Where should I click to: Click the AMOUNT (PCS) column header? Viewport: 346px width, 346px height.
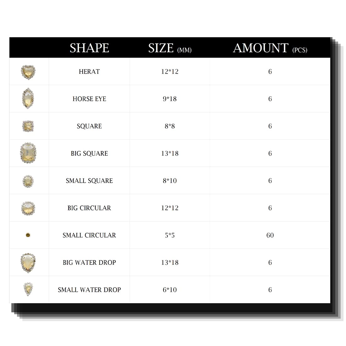tap(270, 48)
